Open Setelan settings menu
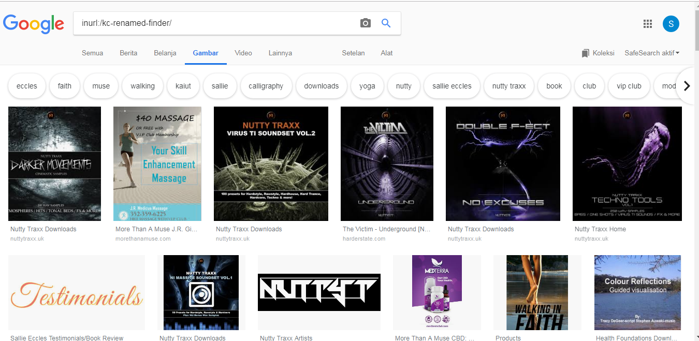Viewport: 699px width, 341px height. 353,53
